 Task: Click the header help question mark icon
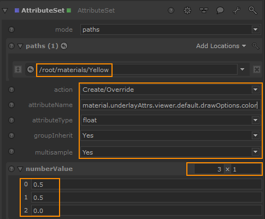coord(171,10)
